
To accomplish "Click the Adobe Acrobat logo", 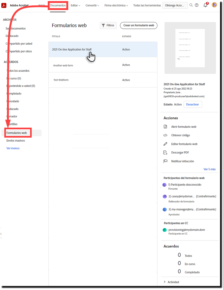I will pyautogui.click(x=4, y=5).
